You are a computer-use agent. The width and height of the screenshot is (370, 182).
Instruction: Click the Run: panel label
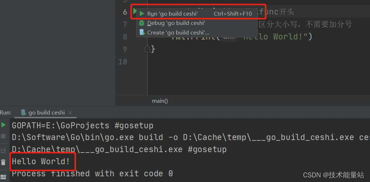[x=5, y=113]
